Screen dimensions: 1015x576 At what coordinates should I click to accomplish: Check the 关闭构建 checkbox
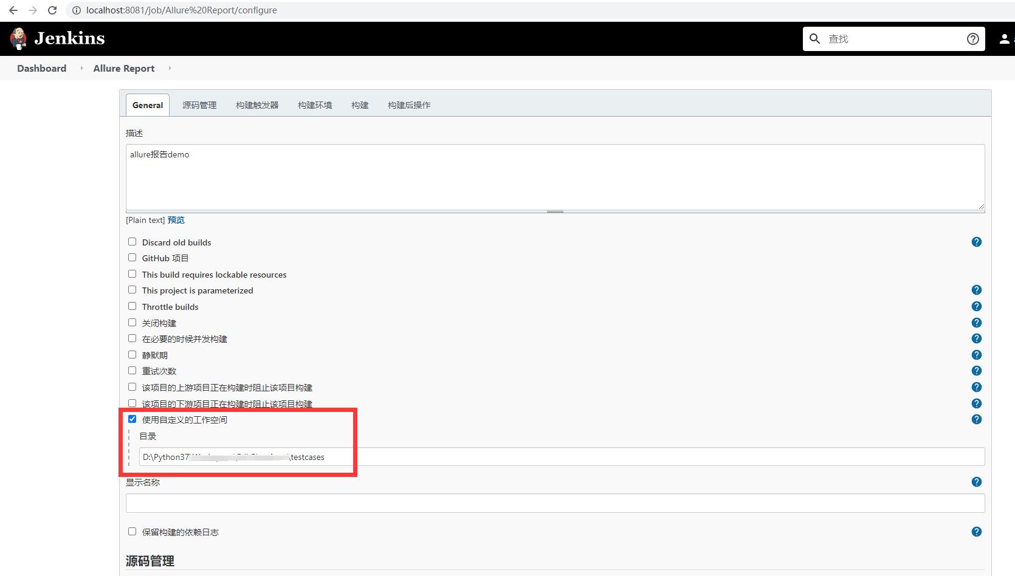[132, 323]
